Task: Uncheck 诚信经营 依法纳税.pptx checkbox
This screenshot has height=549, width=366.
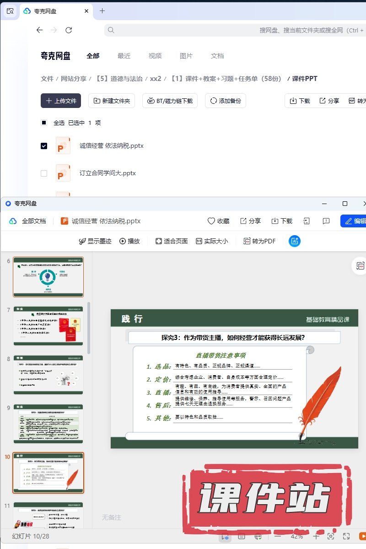Action: tap(44, 146)
